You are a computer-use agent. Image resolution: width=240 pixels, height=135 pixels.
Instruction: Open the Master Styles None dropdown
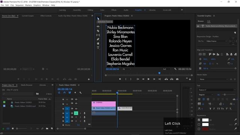click(x=213, y=79)
